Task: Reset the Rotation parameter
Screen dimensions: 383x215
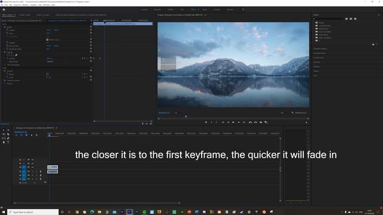Action: point(91,42)
